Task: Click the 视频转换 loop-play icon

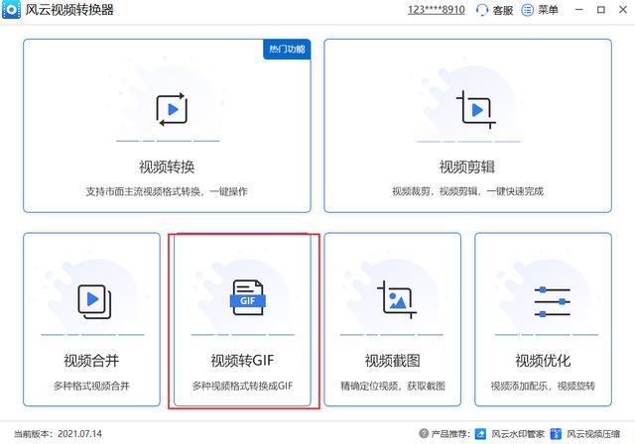Action: point(172,109)
